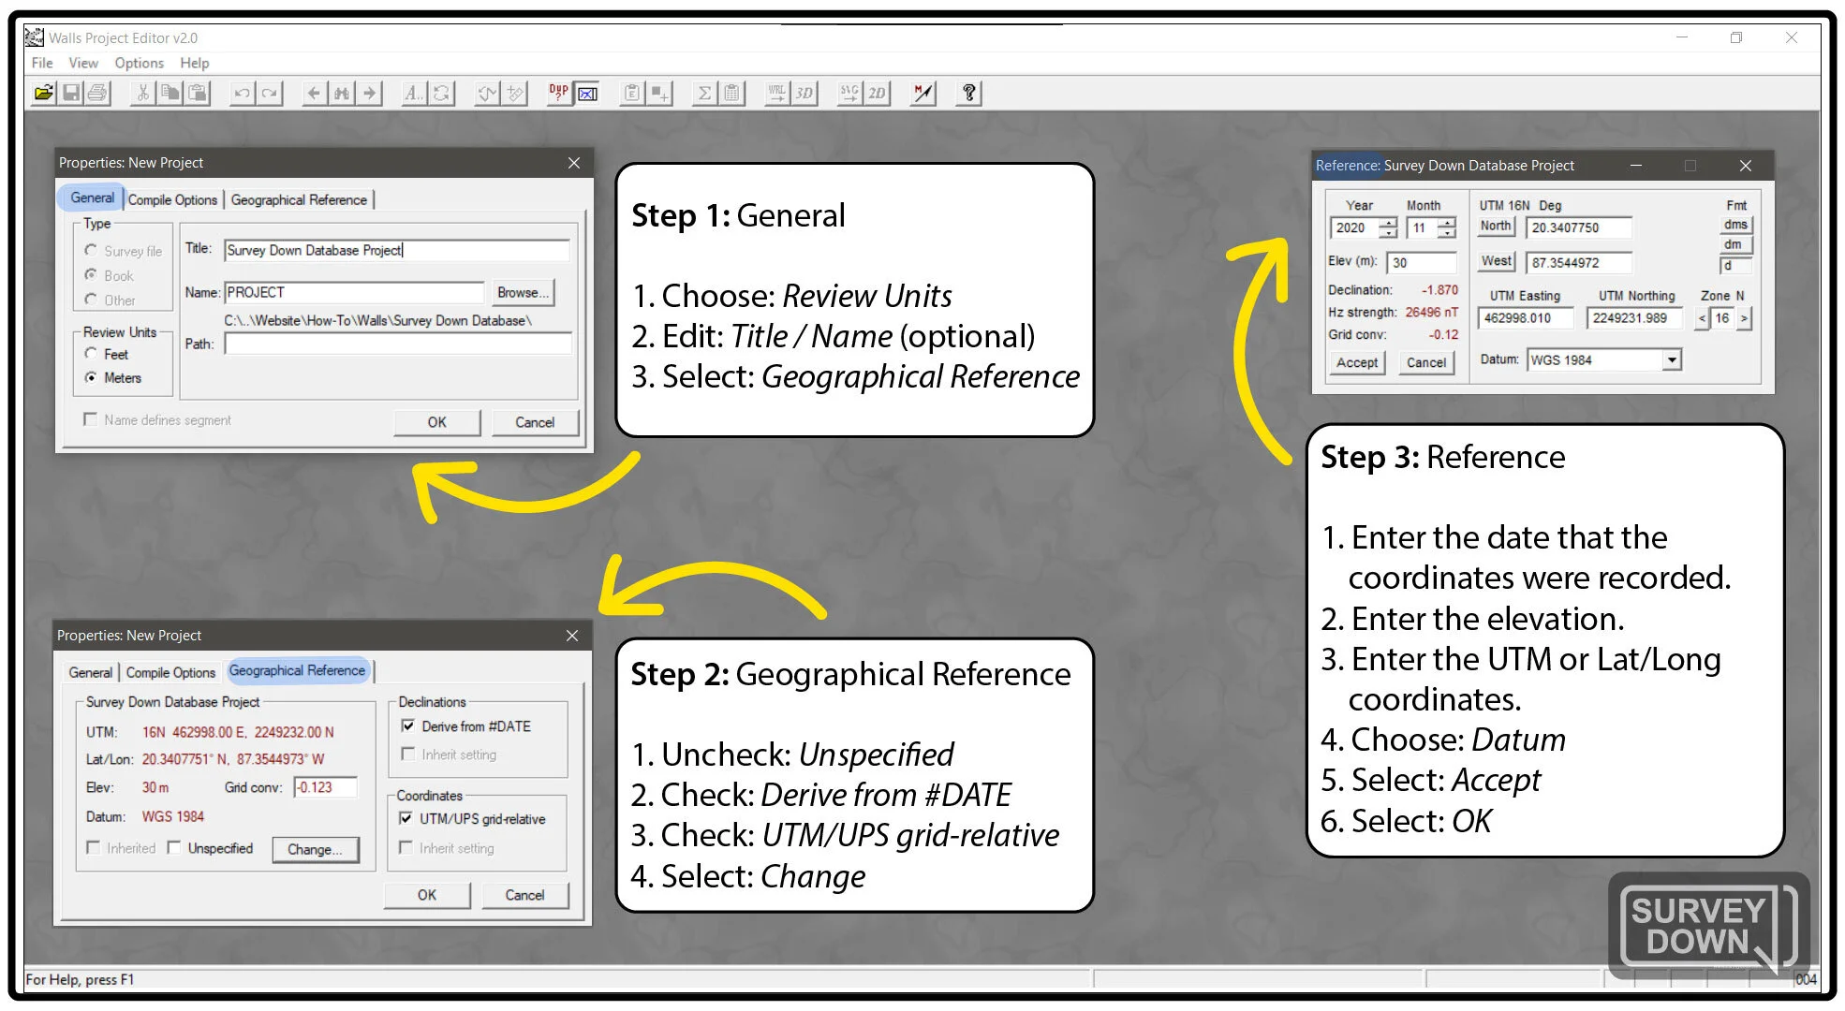Switch to the Compile Options tab
1845x1011 pixels.
coord(172,199)
